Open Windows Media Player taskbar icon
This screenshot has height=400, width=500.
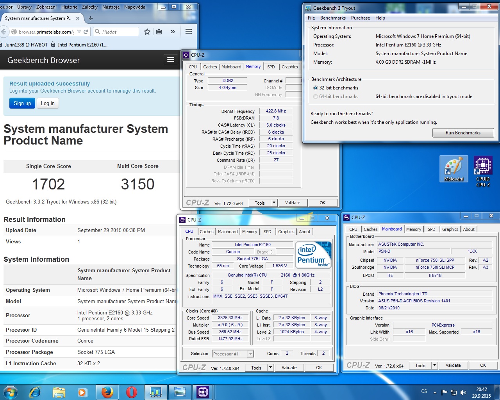pyautogui.click(x=82, y=392)
